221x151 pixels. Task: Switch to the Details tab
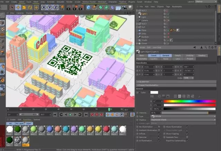(177, 55)
